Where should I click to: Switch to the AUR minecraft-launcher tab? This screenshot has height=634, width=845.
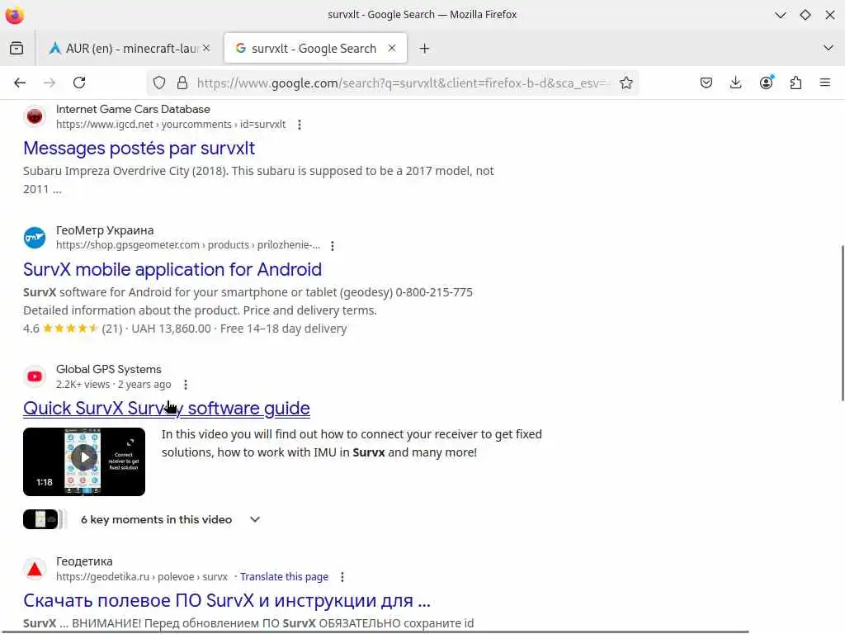coord(128,49)
